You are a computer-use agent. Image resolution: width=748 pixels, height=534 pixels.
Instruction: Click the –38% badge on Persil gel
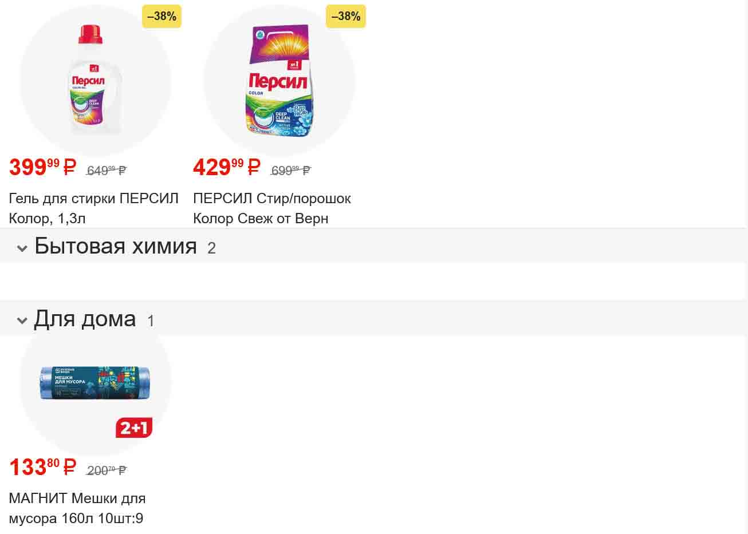click(x=162, y=17)
